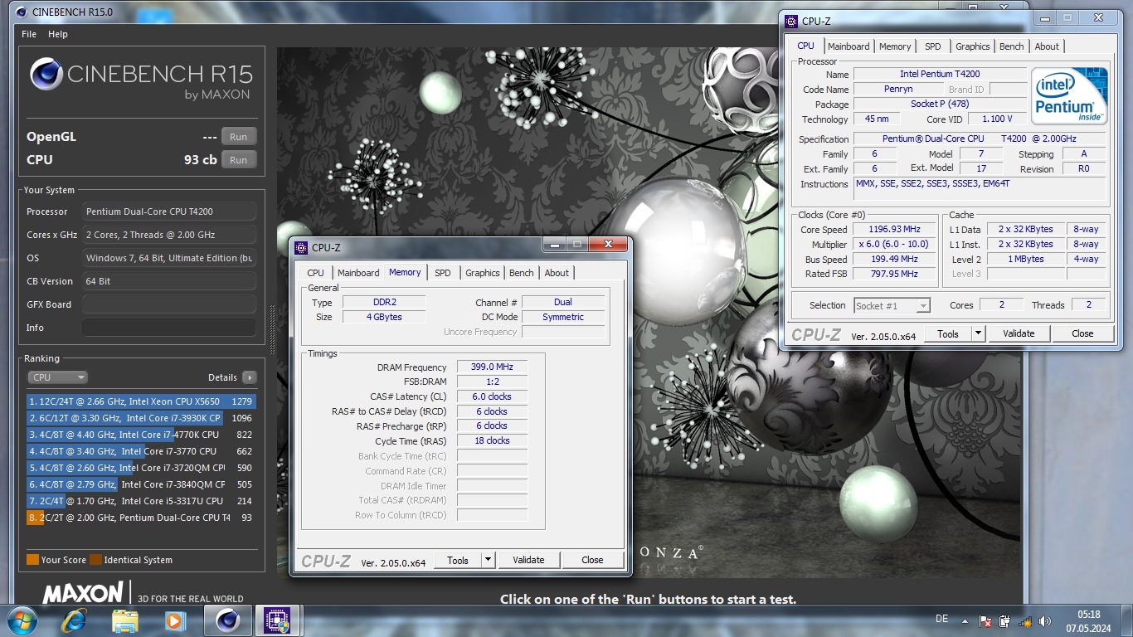Run the CPU benchmark
This screenshot has width=1133, height=637.
(238, 160)
